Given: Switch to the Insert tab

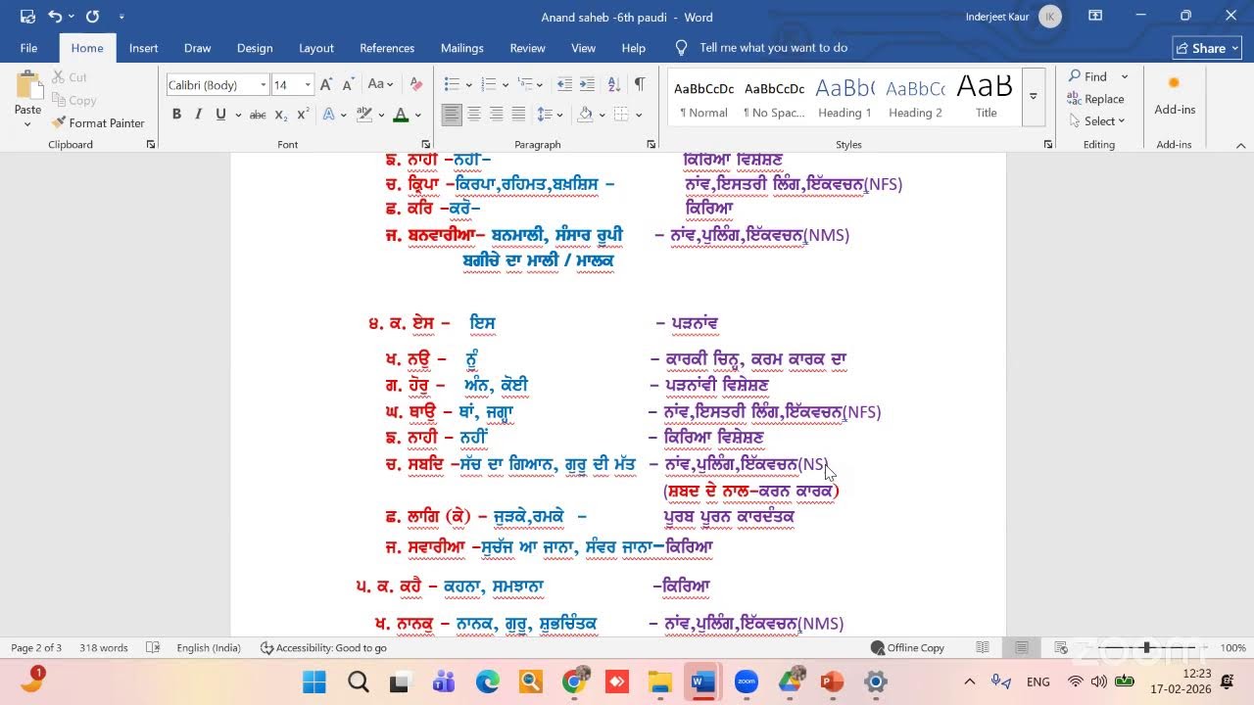Looking at the screenshot, I should coord(144,48).
